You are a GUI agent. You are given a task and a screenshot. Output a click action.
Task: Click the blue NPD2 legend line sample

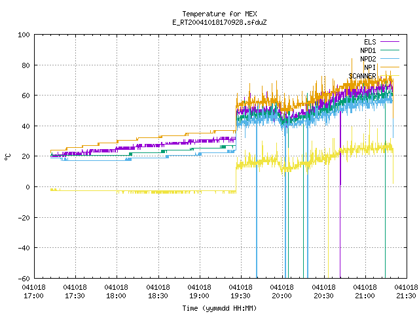pyautogui.click(x=390, y=58)
